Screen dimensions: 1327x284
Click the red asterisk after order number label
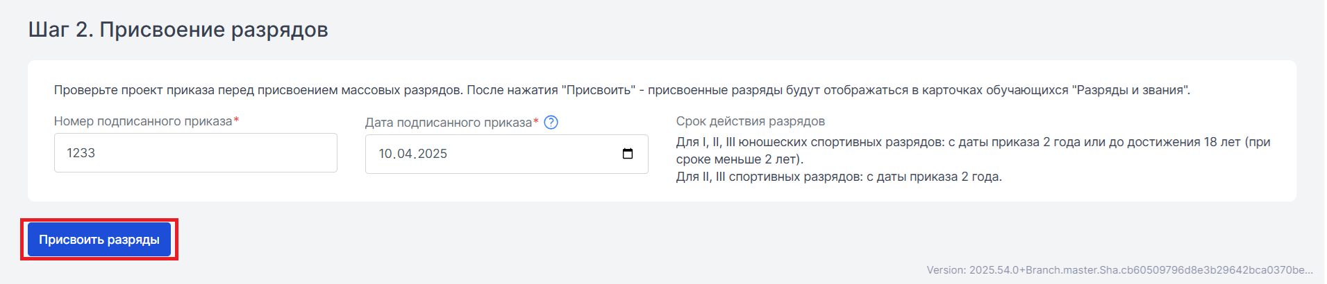point(236,120)
